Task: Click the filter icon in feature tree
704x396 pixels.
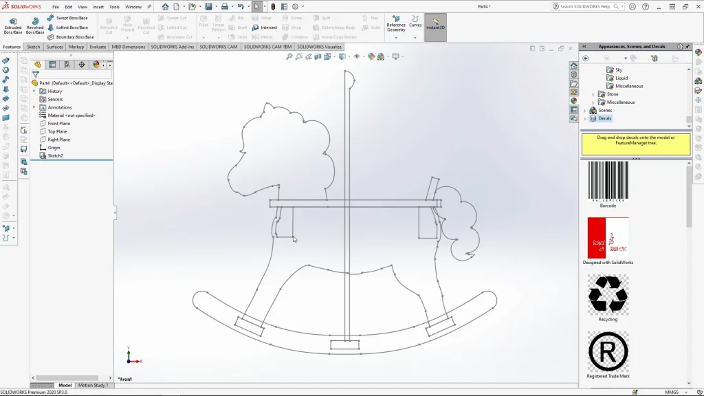Action: tap(36, 74)
